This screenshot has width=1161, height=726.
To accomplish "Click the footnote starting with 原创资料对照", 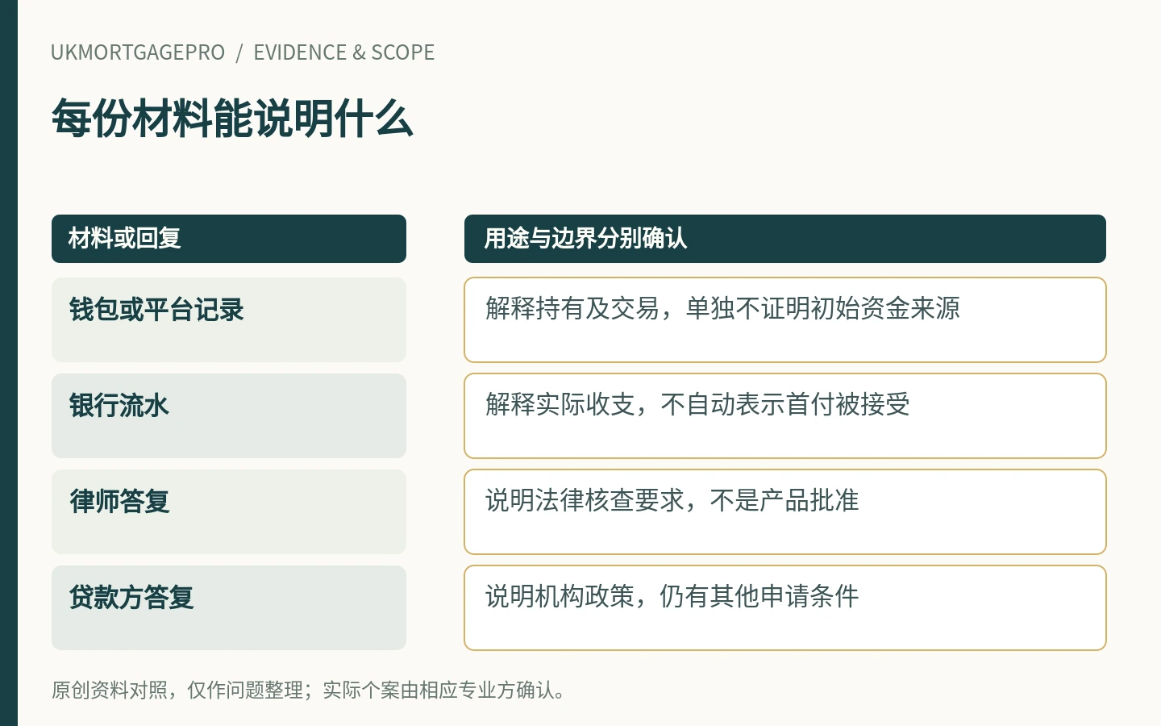I will (x=310, y=691).
